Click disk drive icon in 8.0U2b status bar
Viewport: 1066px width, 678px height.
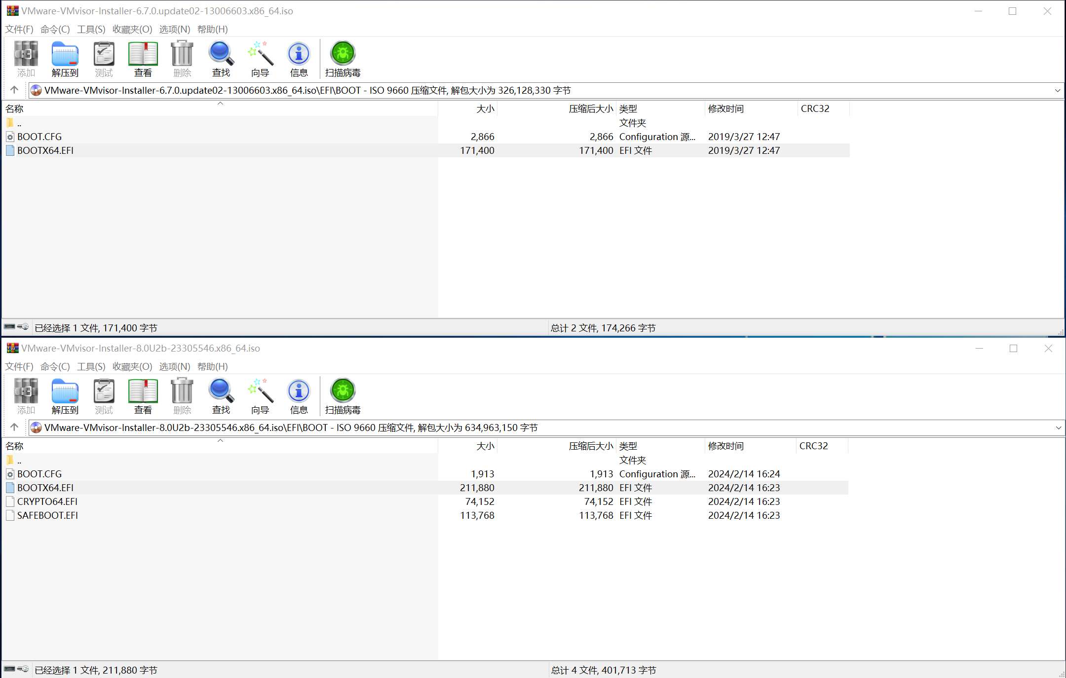9,669
